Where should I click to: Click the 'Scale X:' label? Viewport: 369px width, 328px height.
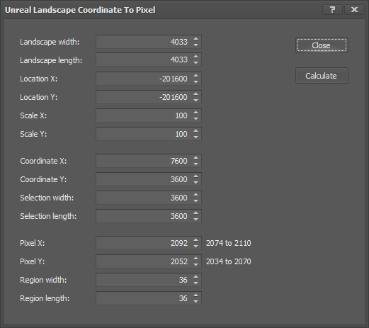click(33, 115)
